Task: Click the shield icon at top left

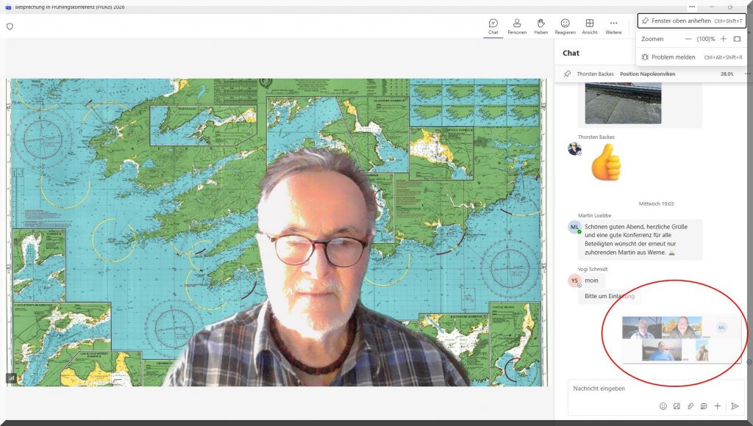Action: [10, 26]
